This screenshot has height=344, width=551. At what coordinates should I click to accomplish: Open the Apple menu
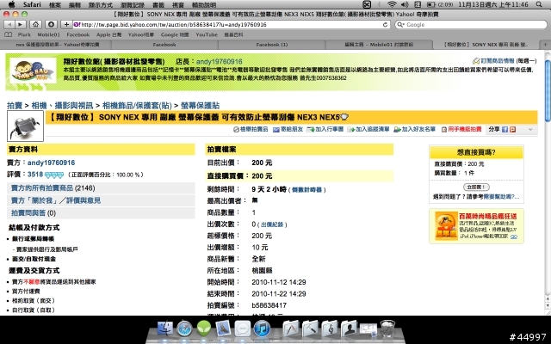[x=12, y=4]
